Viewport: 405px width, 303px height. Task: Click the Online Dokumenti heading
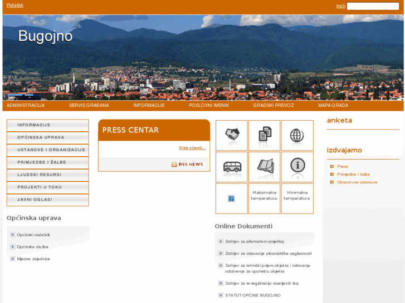pos(243,226)
